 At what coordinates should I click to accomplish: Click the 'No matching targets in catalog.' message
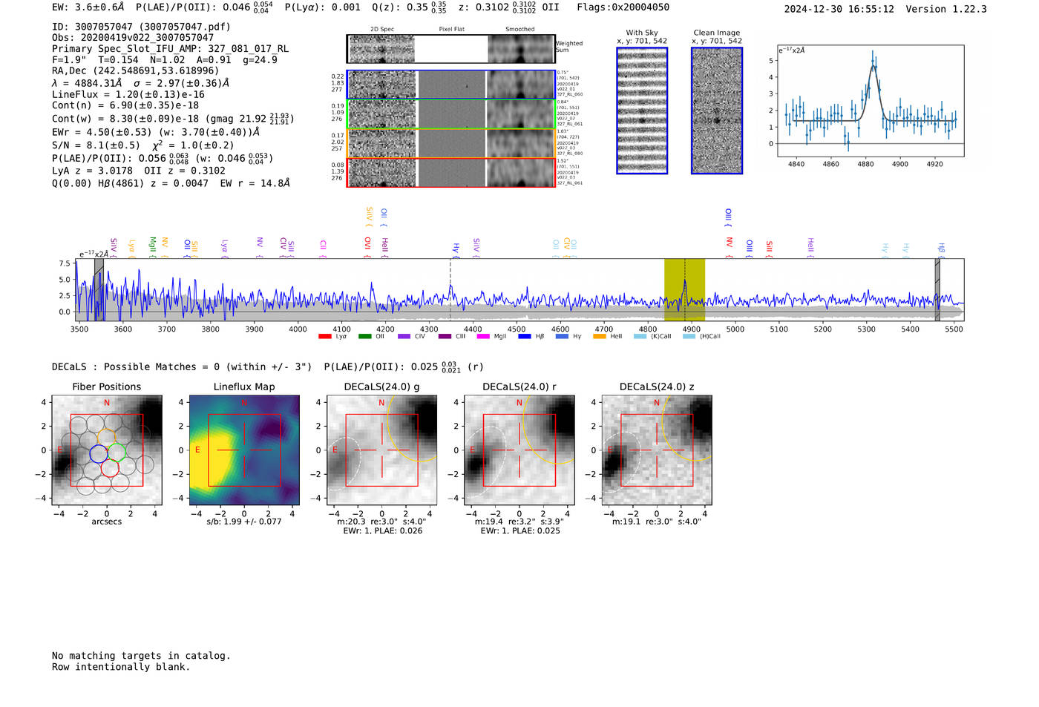pos(141,656)
